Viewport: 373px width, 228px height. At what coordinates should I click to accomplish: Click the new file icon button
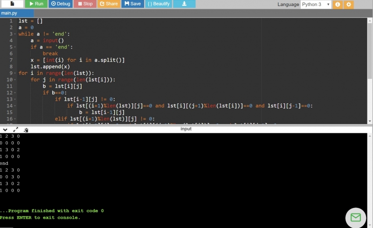pyautogui.click(x=12, y=4)
